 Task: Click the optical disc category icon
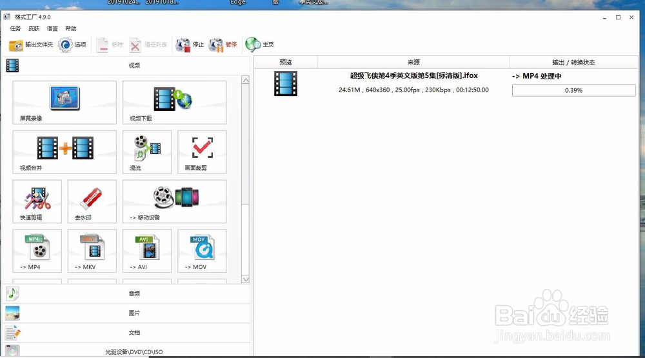point(12,351)
